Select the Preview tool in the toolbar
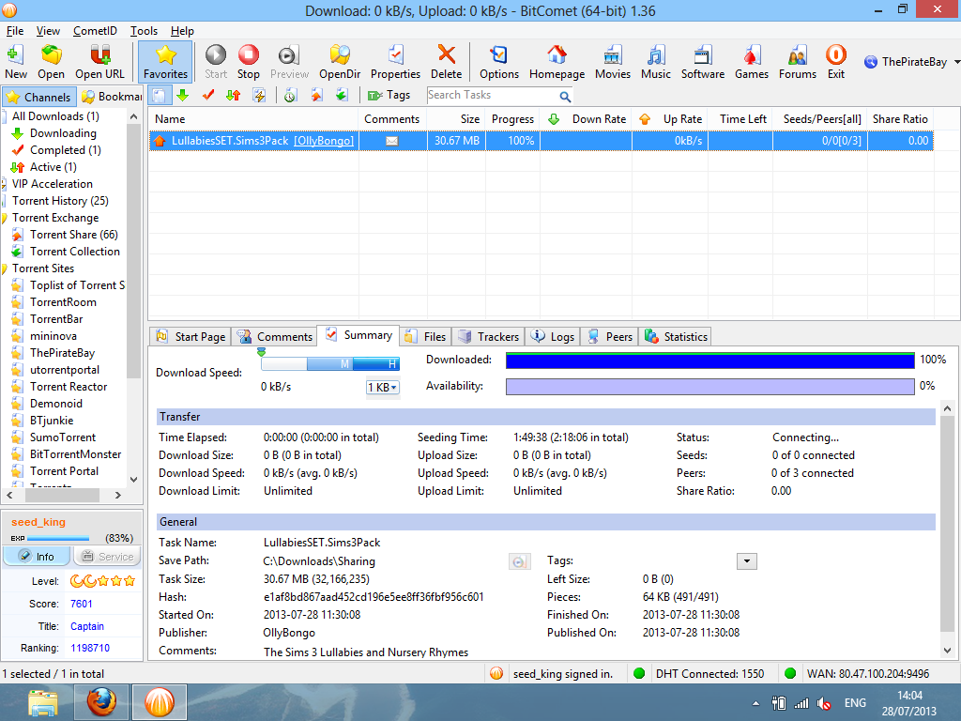This screenshot has width=961, height=721. (x=289, y=61)
